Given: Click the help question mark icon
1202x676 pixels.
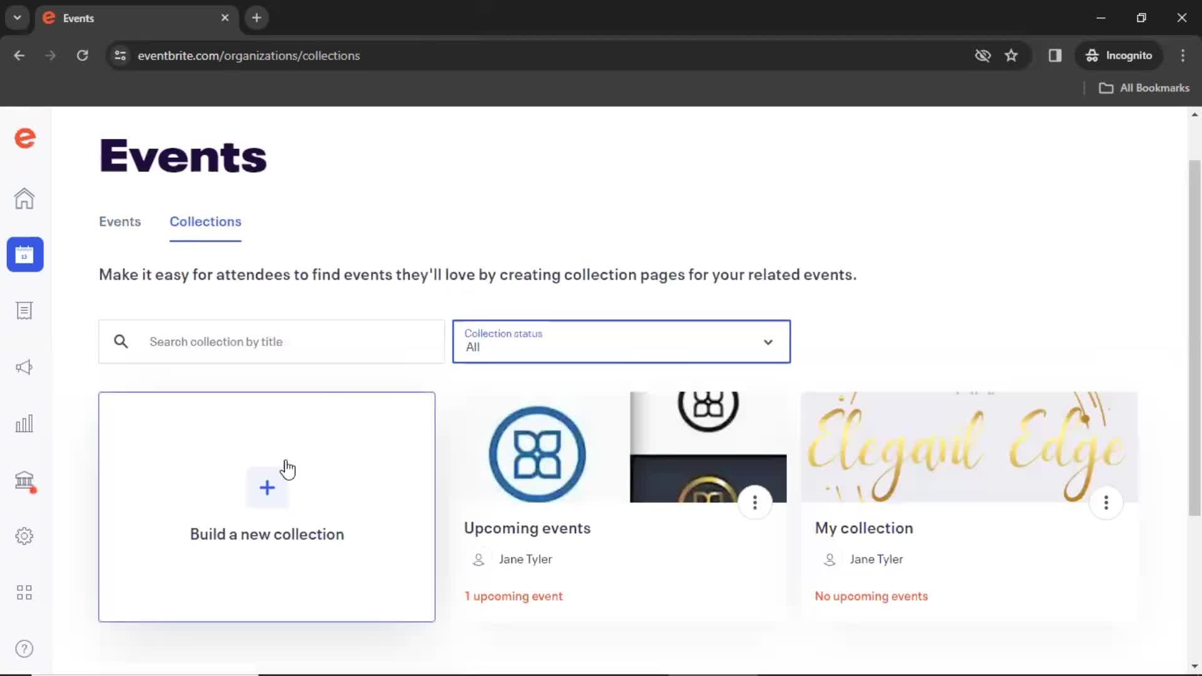Looking at the screenshot, I should coord(24,648).
